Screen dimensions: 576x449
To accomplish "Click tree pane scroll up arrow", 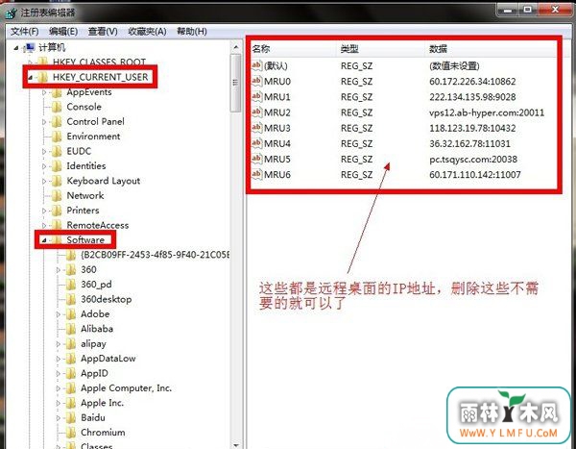I will tap(236, 47).
